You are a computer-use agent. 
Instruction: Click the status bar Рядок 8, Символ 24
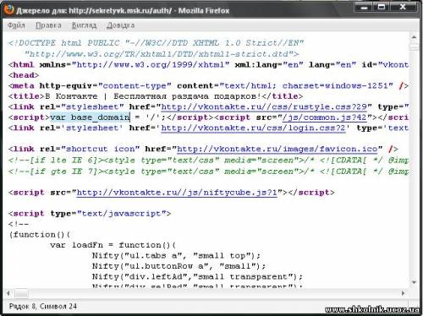pos(43,307)
